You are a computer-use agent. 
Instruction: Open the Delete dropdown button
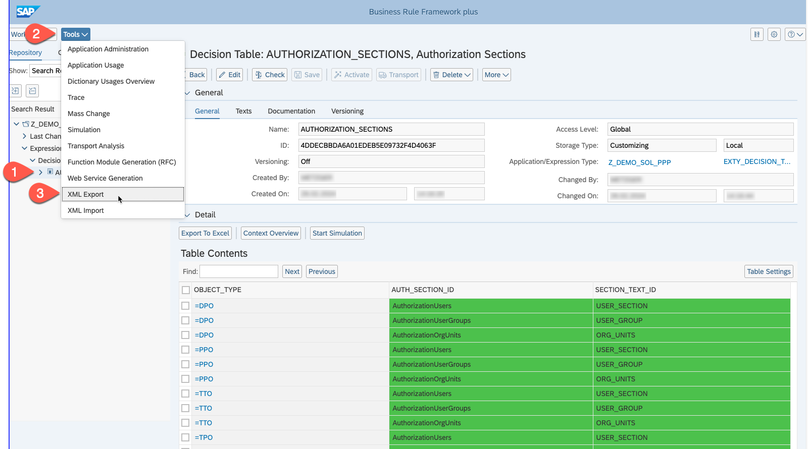pyautogui.click(x=451, y=75)
